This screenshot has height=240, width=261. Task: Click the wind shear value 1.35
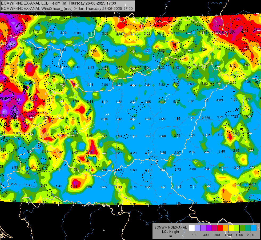click(177, 119)
